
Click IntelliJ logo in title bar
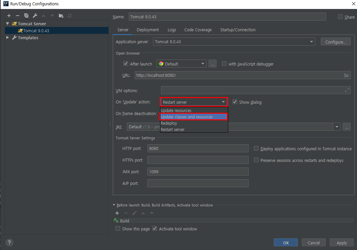click(x=6, y=4)
